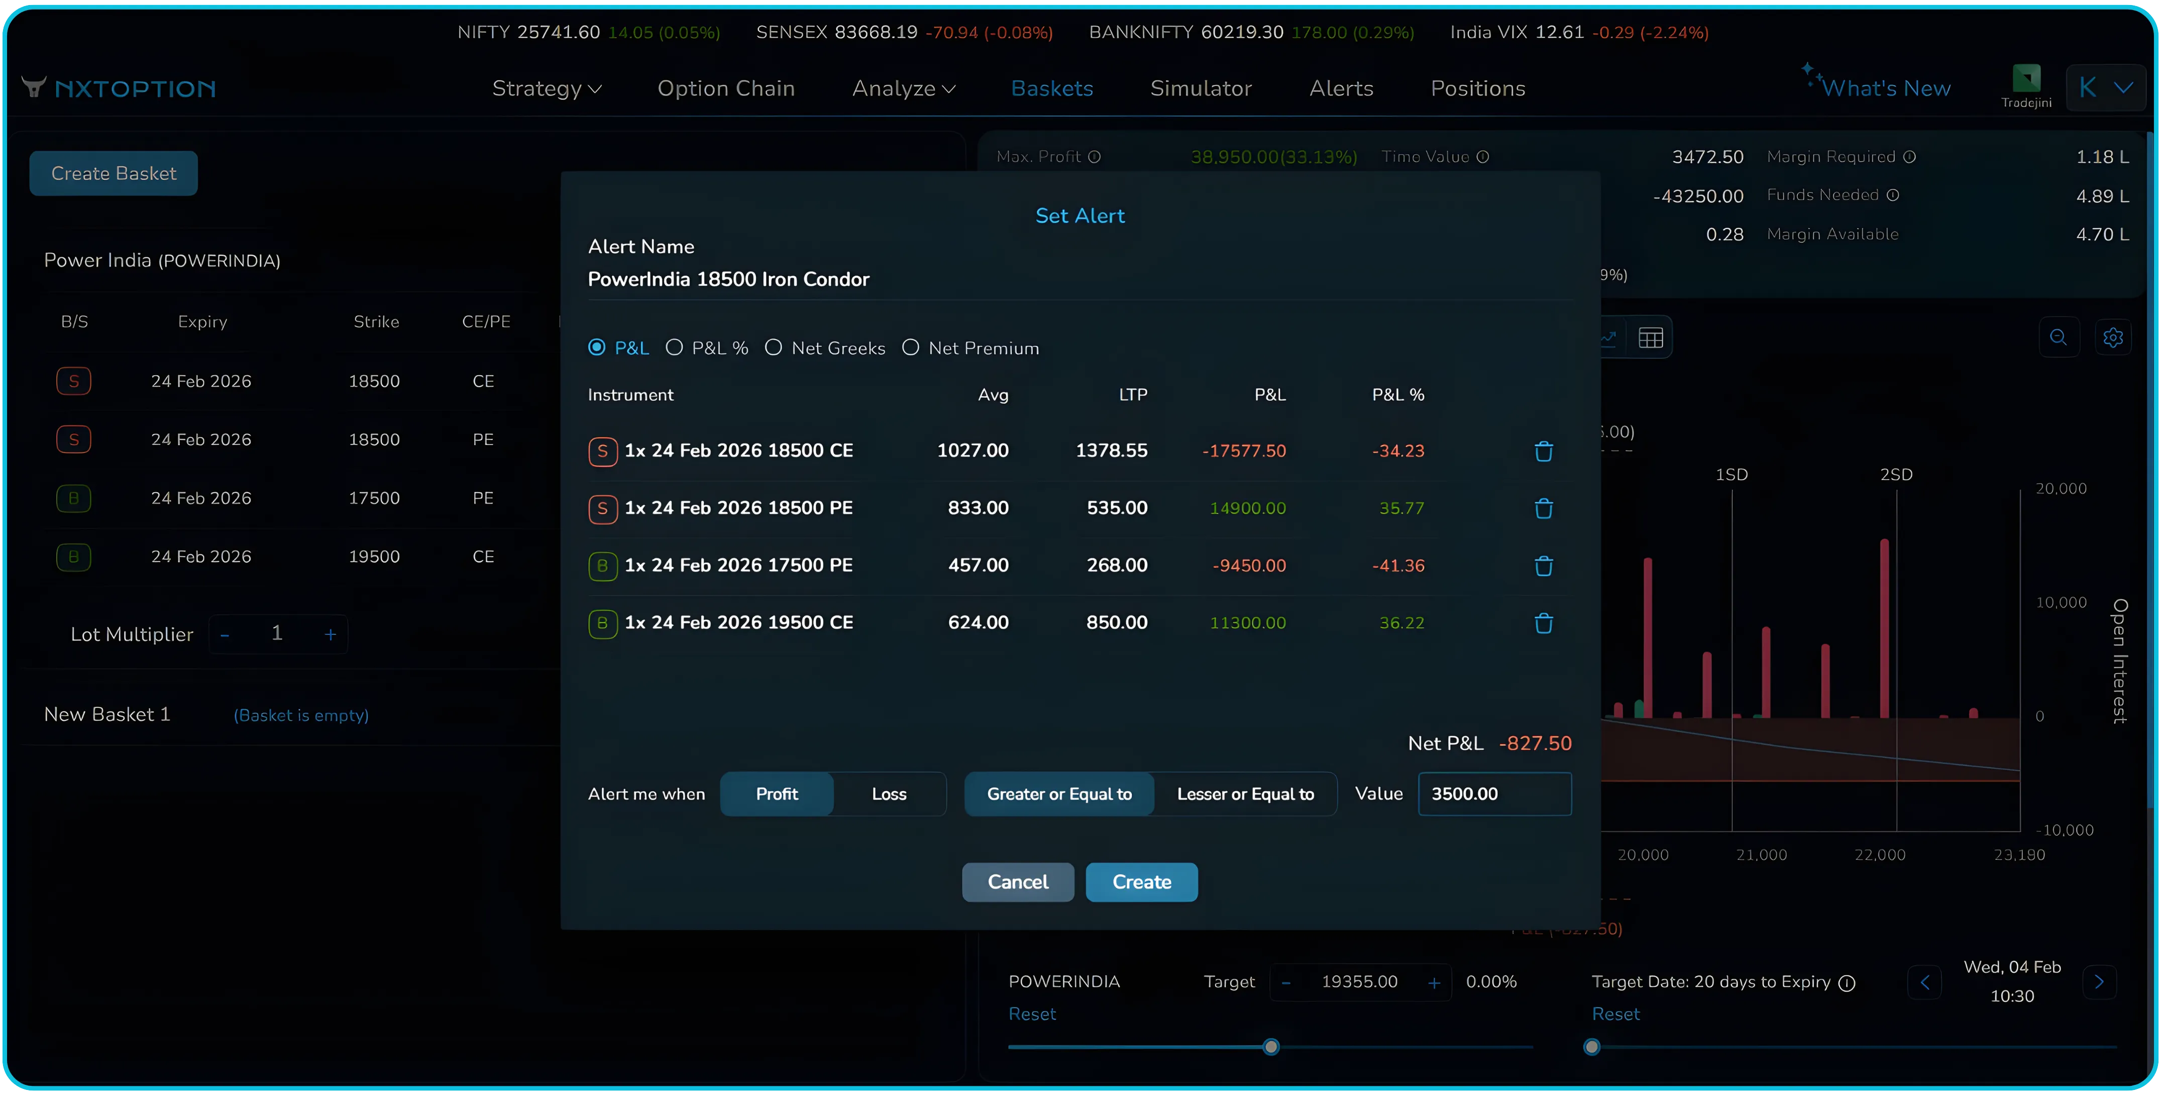The height and width of the screenshot is (1098, 2161).
Task: Choose the Net Greeks radio option
Action: tap(774, 347)
